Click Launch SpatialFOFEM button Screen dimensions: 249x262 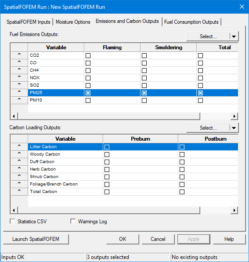pos(36,239)
